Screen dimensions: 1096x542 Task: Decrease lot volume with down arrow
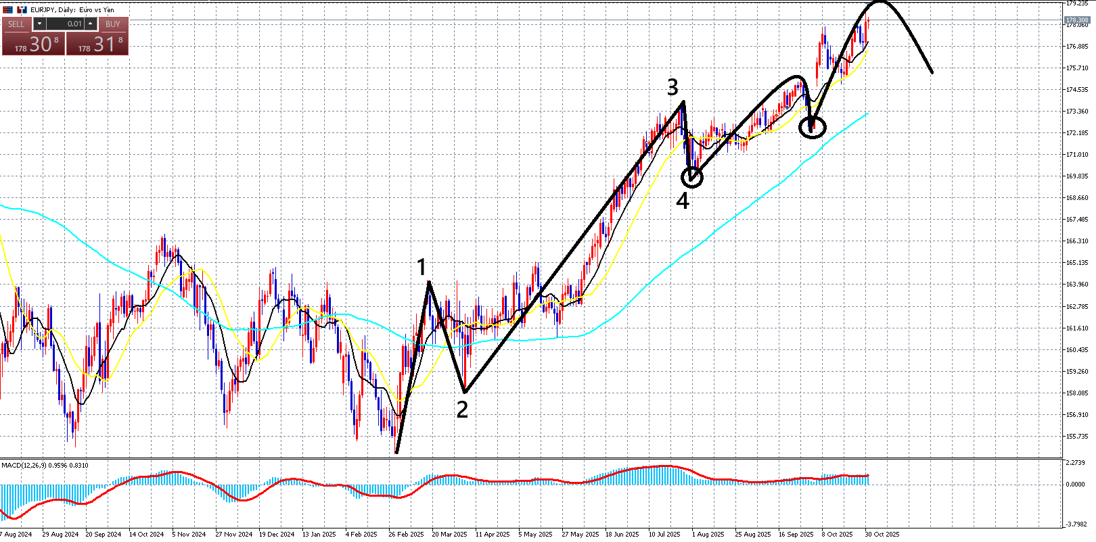click(39, 24)
